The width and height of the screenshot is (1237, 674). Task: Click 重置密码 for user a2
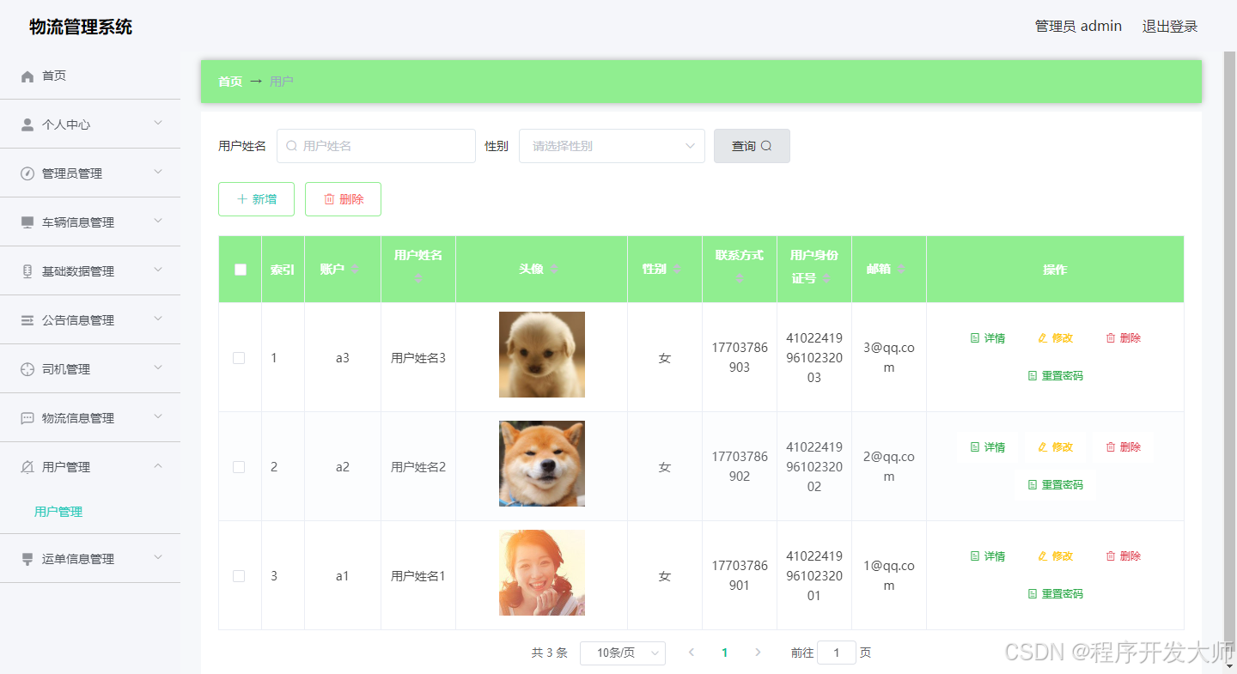click(x=1055, y=485)
